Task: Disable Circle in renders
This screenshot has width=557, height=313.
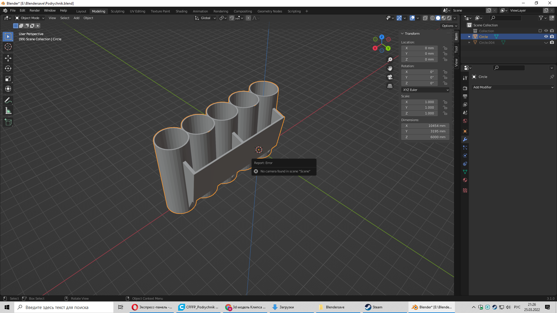Action: (552, 37)
